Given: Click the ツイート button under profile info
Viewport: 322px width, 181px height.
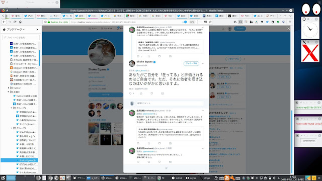Looking at the screenshot, I should (106, 95).
